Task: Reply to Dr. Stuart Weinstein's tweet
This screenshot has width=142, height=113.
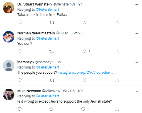Action: [20, 23]
